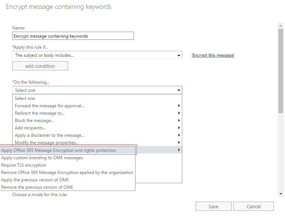The image size is (285, 216).
Task: Open the 'Apply this rule if' dropdown
Action: [x=97, y=55]
